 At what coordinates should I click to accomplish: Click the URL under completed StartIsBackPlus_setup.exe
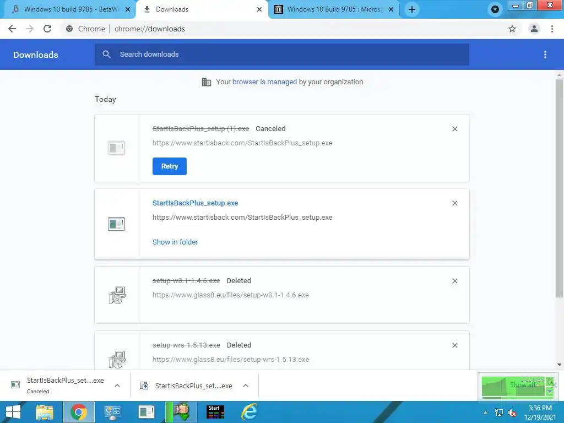click(x=242, y=217)
